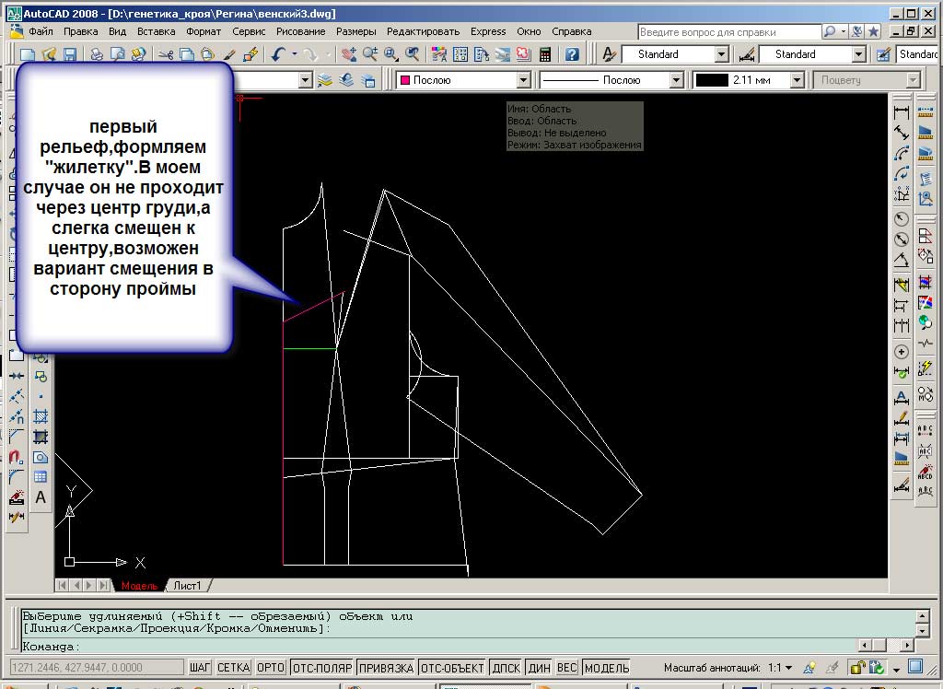Click the Print icon in toolbar
This screenshot has width=943, height=689.
click(x=97, y=55)
